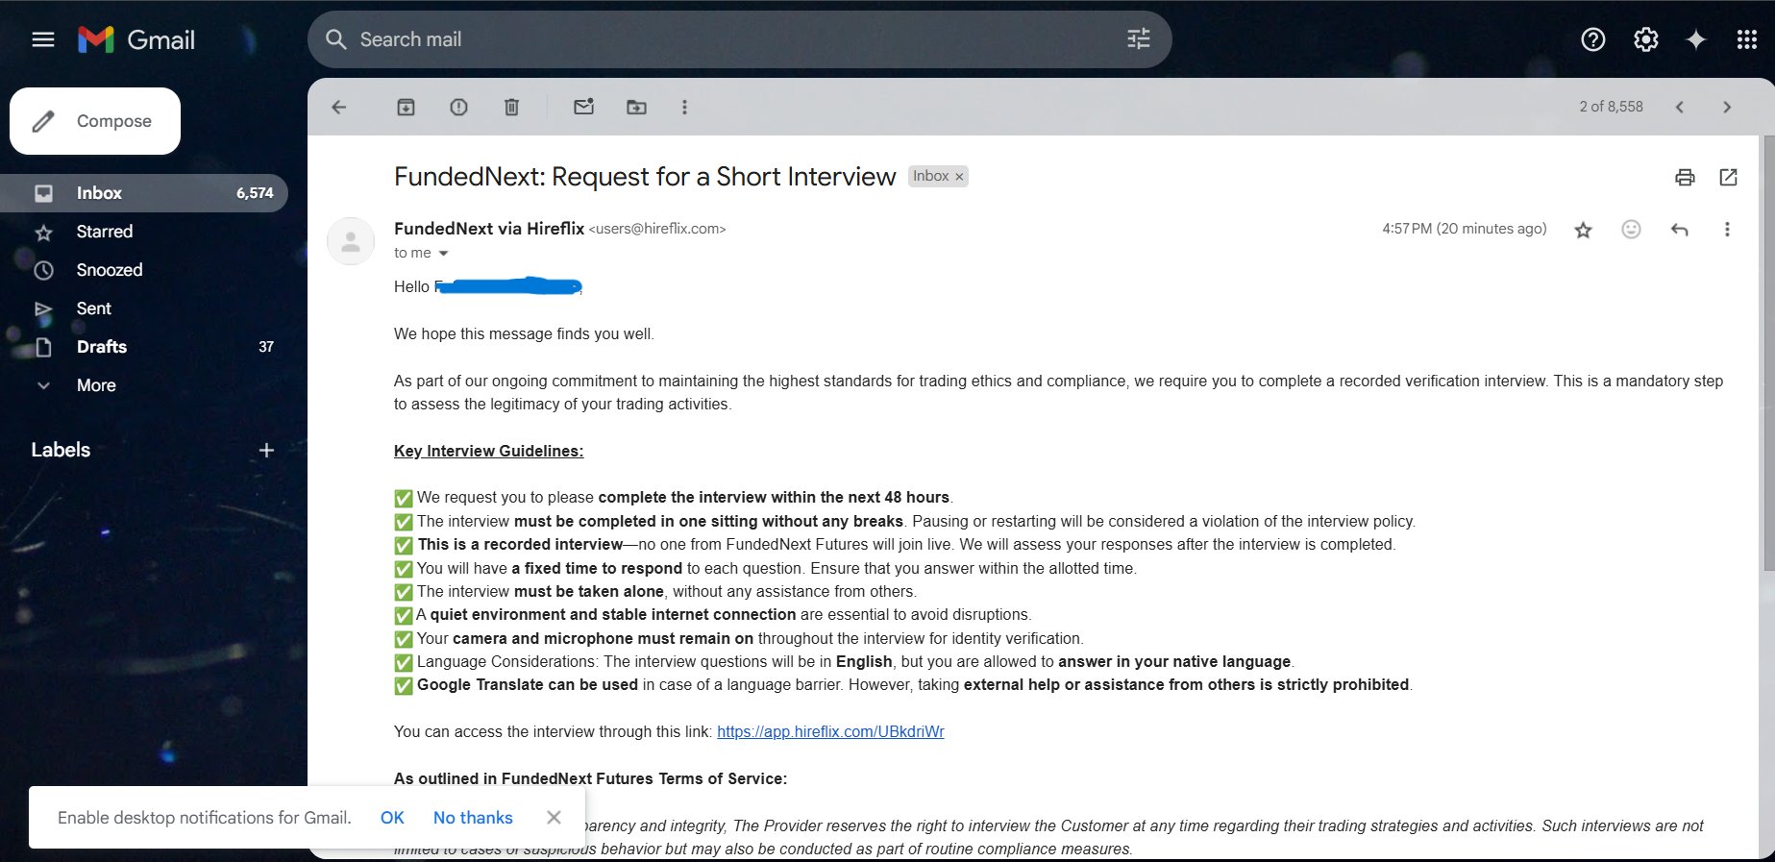Remove the Inbox label from email

point(959,177)
